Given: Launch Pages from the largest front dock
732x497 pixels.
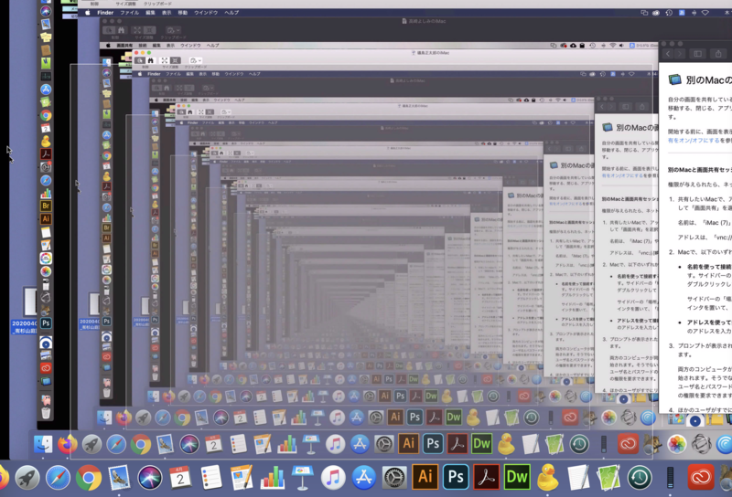Looking at the screenshot, I should 242,478.
